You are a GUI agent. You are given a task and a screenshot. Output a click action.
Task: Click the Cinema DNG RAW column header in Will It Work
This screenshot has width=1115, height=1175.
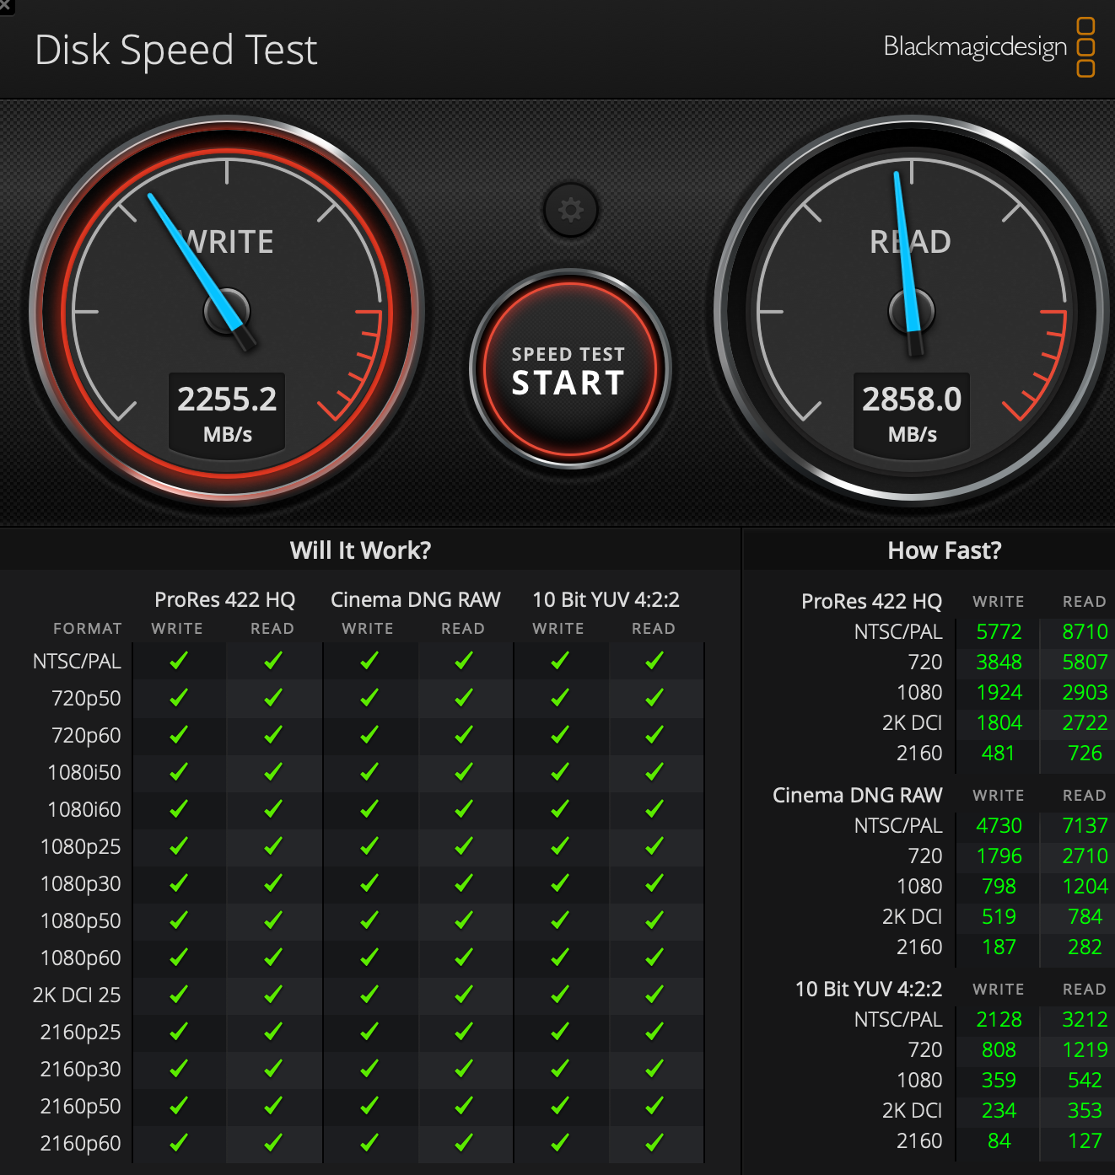[x=416, y=599]
